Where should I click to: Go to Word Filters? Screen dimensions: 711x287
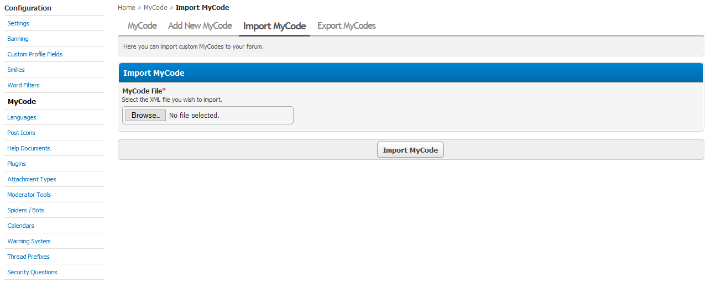(x=23, y=85)
